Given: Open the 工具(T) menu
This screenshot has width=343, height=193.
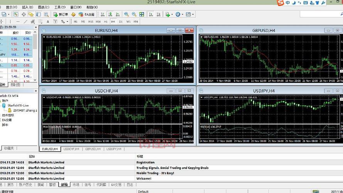Looking at the screenshot, I should pos(60,7).
